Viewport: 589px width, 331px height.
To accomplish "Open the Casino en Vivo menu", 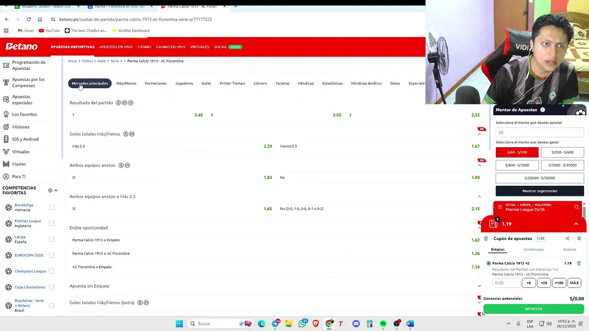I will (170, 47).
